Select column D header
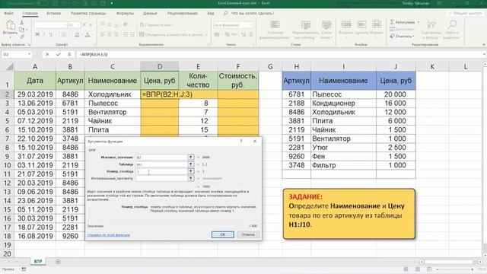Screen dimensions: 487x274 (x=160, y=66)
